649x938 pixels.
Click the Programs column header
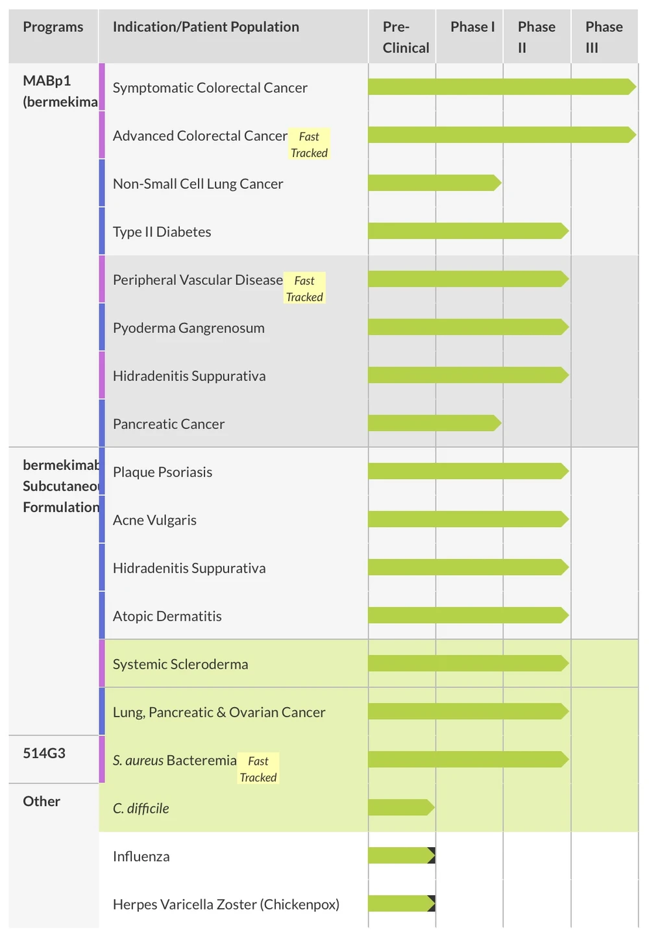pyautogui.click(x=53, y=27)
